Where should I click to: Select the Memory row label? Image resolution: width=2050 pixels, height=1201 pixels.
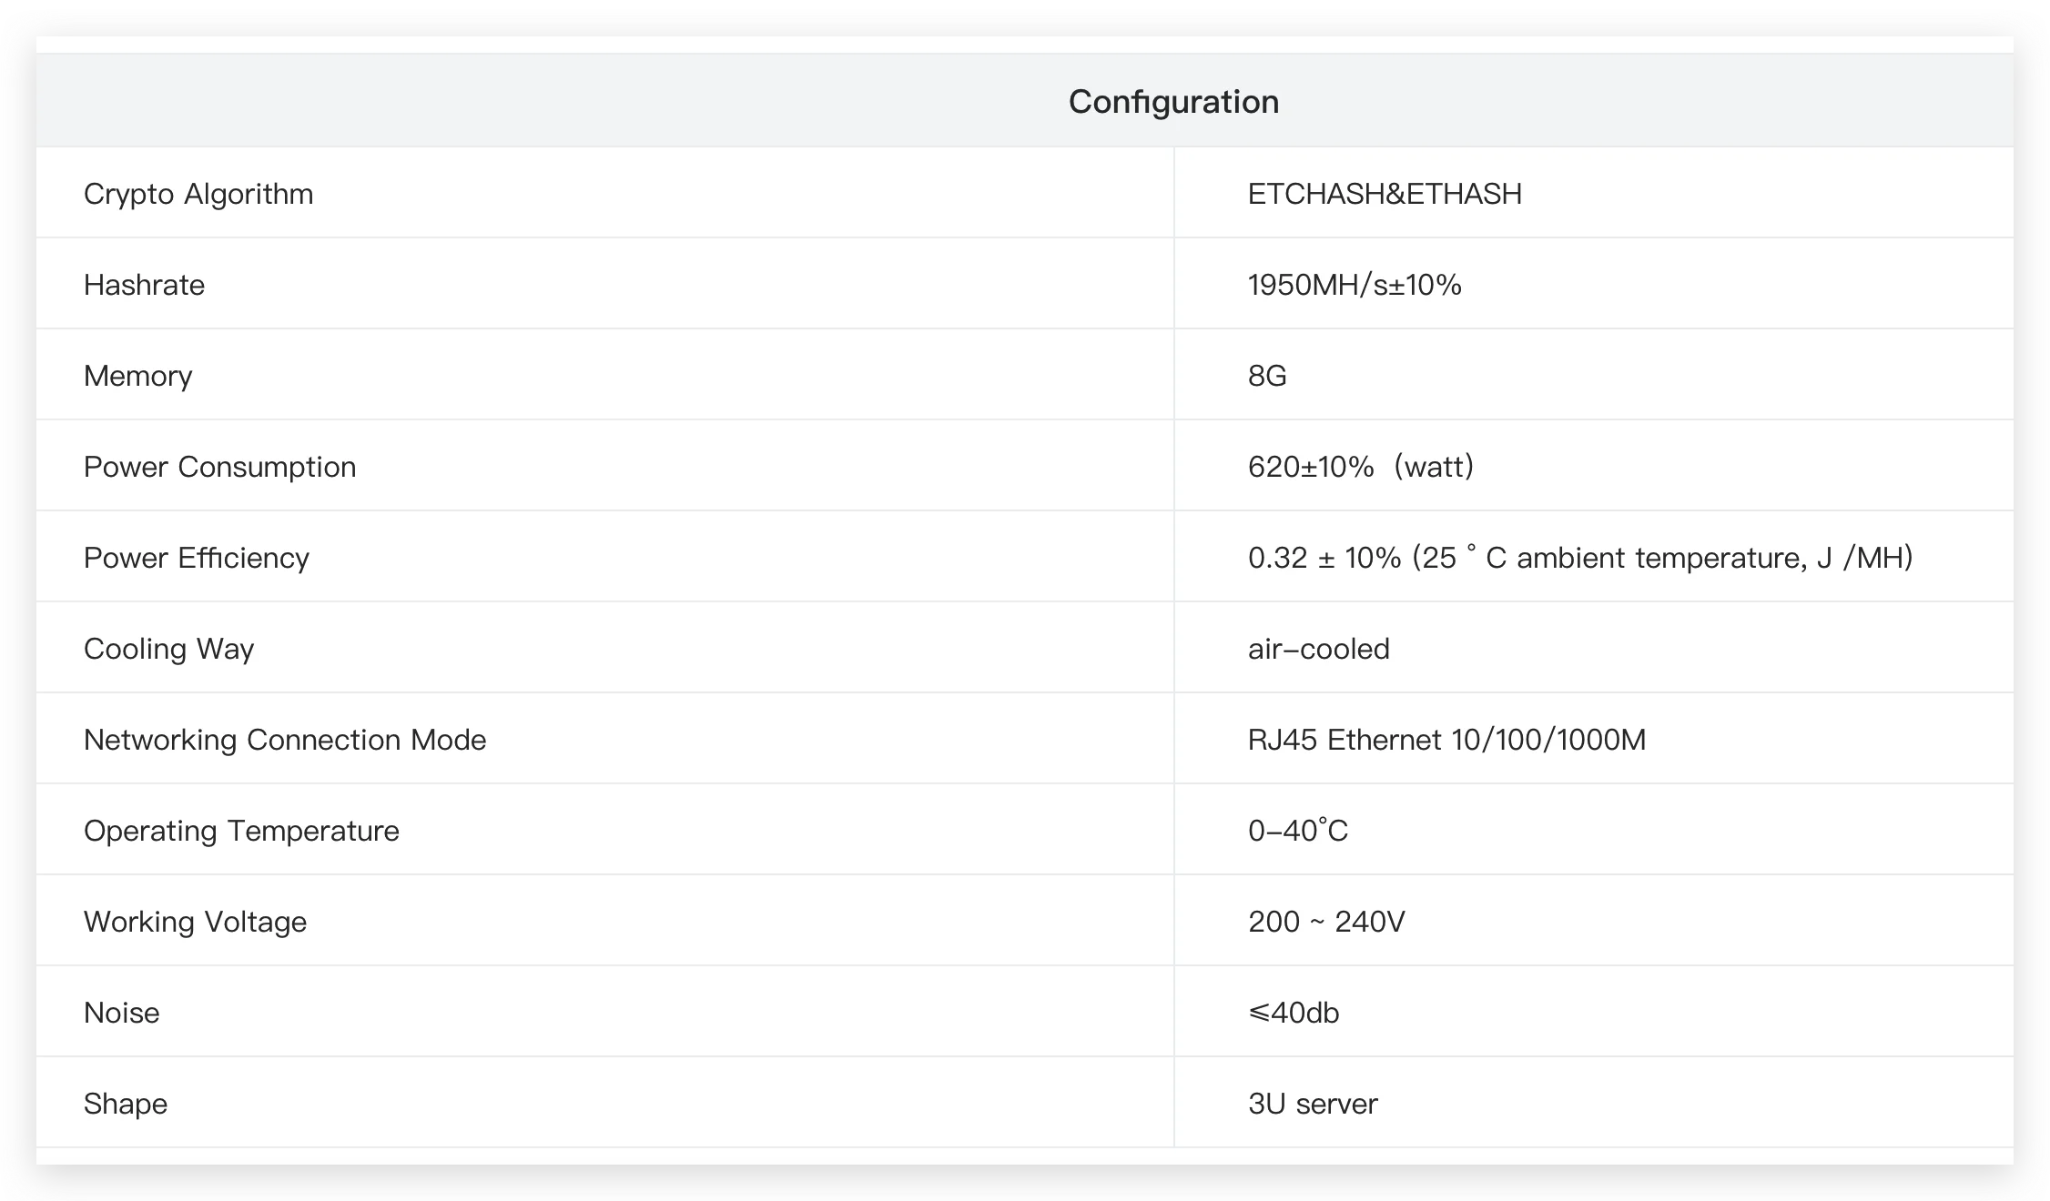138,376
